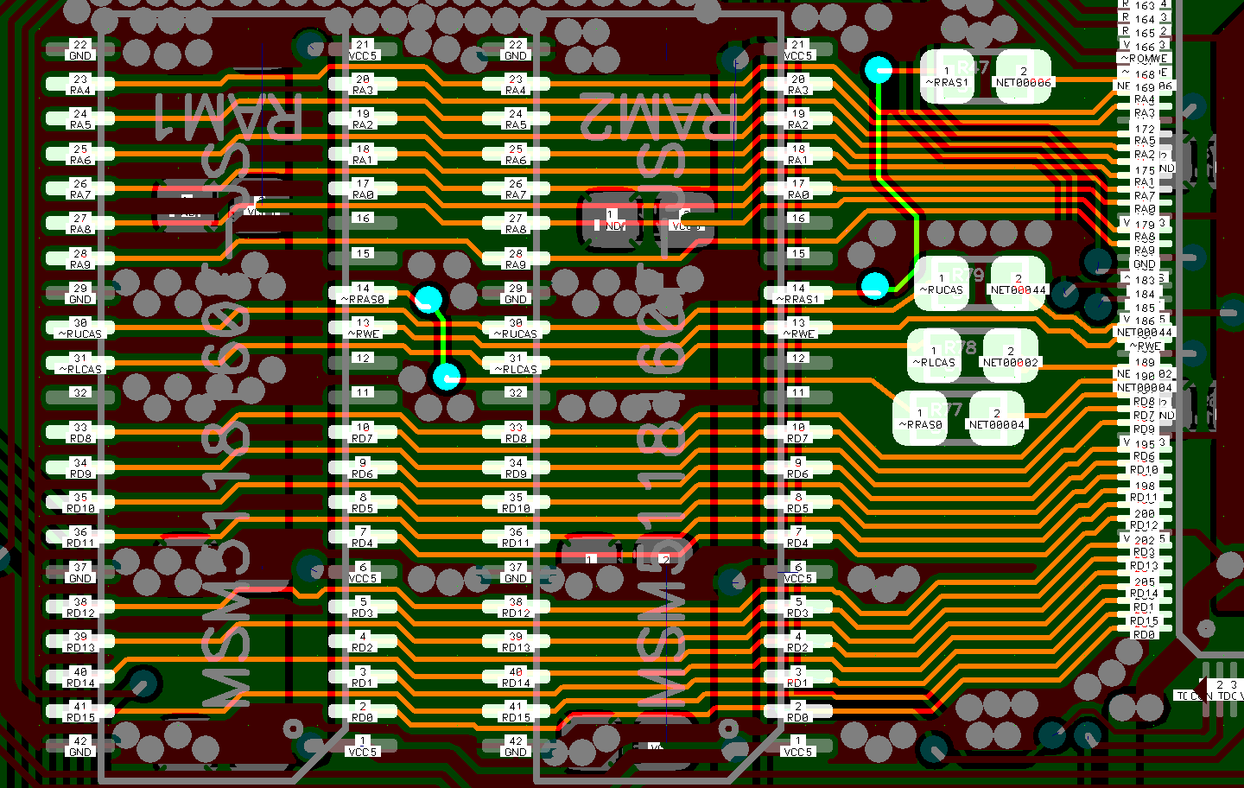Click the RAM1 silkscreen designator text
1244x788 pixels.
click(228, 116)
